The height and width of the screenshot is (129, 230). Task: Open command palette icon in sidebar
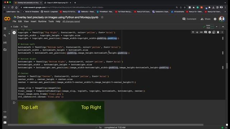(x=5, y=117)
